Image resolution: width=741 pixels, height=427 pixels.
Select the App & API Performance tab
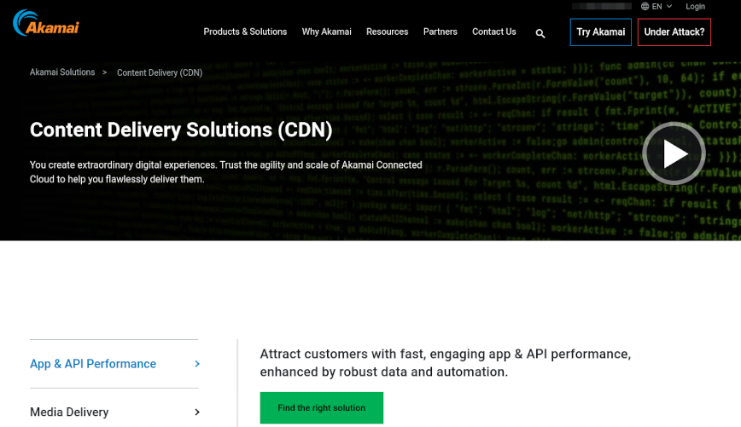[114, 364]
